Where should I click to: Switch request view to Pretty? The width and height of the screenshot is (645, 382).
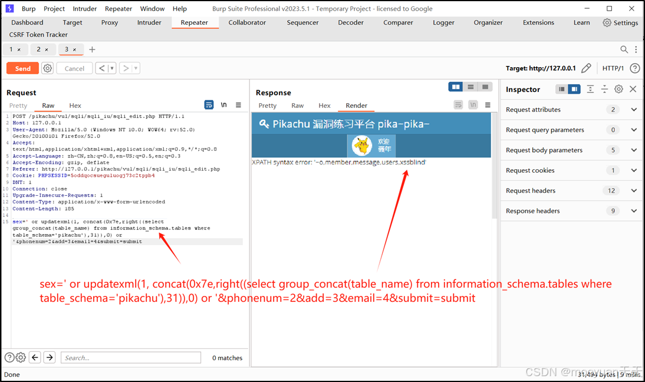18,106
